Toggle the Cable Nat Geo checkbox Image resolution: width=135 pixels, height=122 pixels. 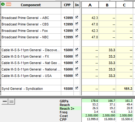coord(77,62)
